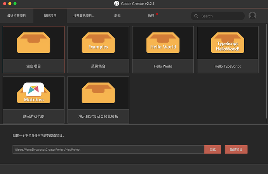Select the 联网游戏范例 caption
The height and width of the screenshot is (174, 268).
(33, 117)
